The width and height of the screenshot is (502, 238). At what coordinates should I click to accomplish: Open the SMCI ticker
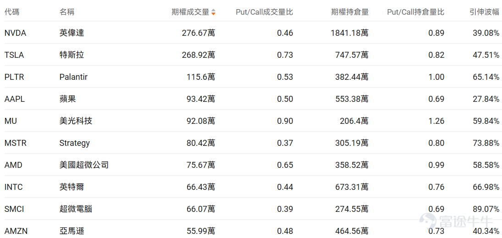(14, 209)
